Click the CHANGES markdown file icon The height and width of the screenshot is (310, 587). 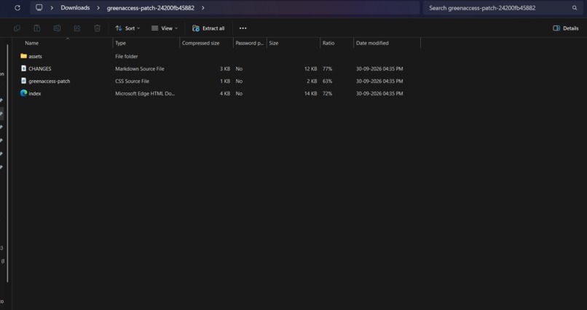pos(23,68)
